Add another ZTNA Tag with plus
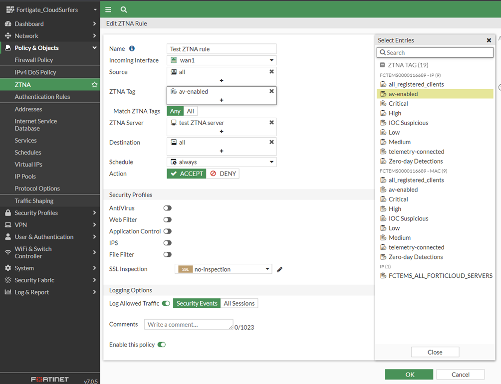 tap(222, 100)
